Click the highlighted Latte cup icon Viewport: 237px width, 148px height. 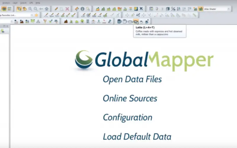click(x=136, y=22)
